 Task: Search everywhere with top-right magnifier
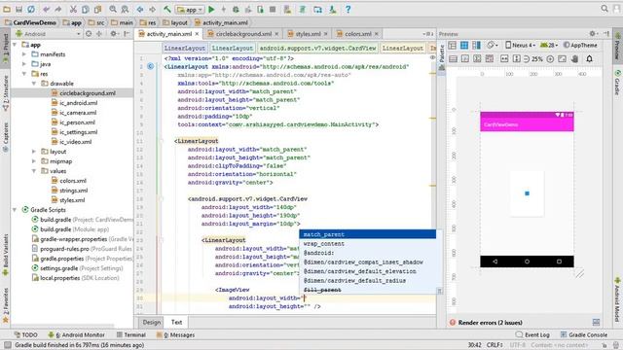605,9
